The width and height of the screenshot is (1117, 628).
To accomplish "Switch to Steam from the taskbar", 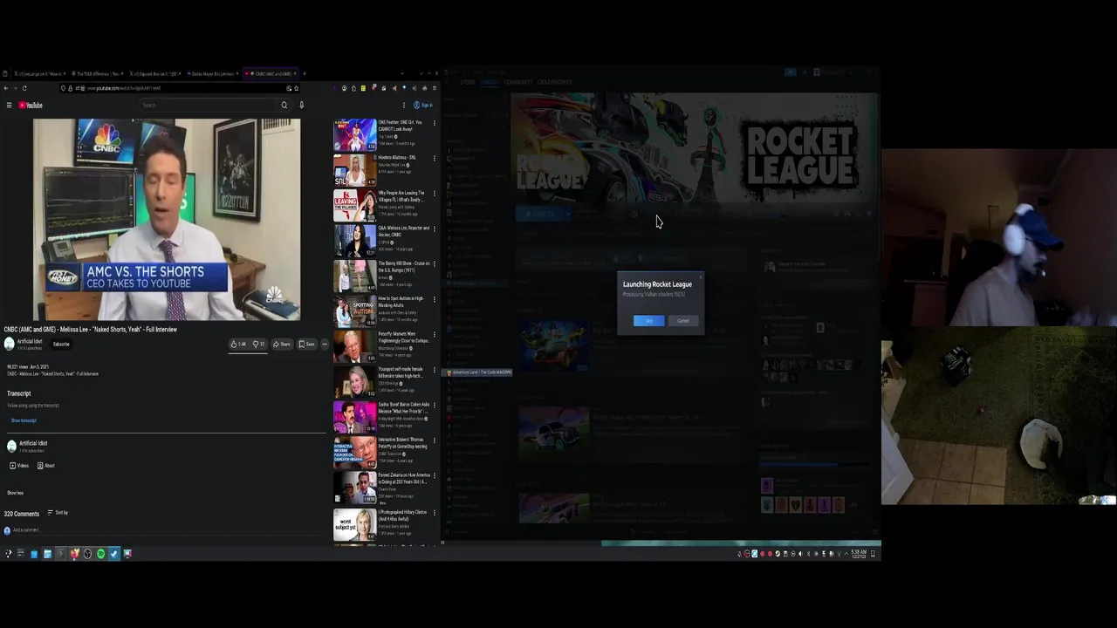I will coord(113,554).
